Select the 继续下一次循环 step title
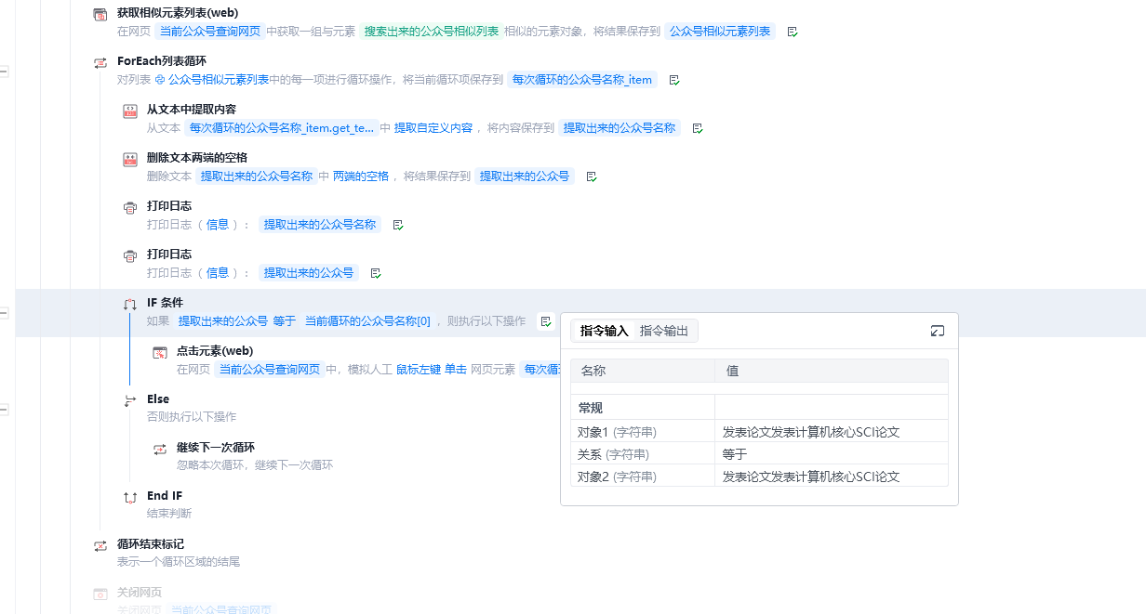 click(216, 448)
